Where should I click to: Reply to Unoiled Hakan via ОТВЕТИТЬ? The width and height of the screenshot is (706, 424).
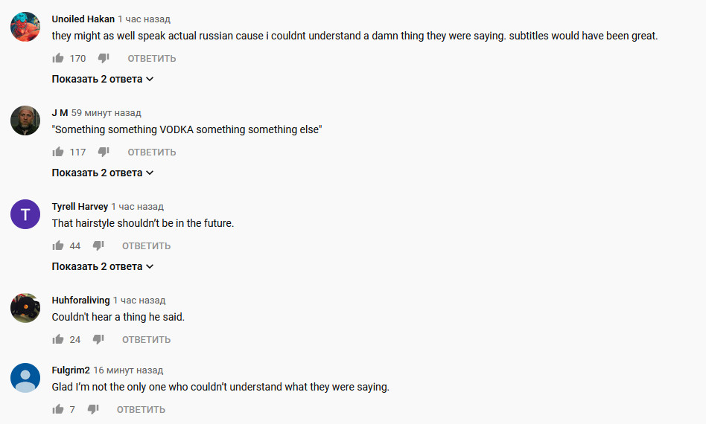pyautogui.click(x=152, y=59)
